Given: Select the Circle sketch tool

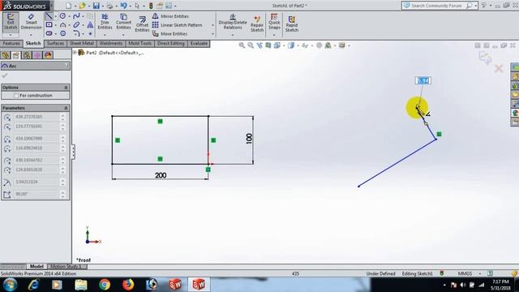Looking at the screenshot, I should point(62,16).
